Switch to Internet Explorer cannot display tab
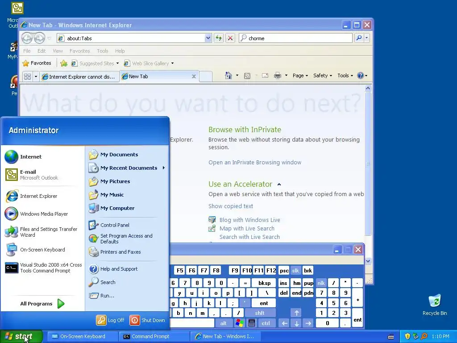This screenshot has width=457, height=343. click(79, 76)
